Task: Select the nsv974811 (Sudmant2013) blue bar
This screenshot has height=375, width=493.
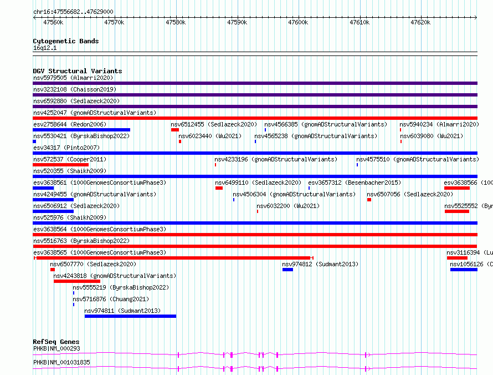Action: tap(130, 316)
